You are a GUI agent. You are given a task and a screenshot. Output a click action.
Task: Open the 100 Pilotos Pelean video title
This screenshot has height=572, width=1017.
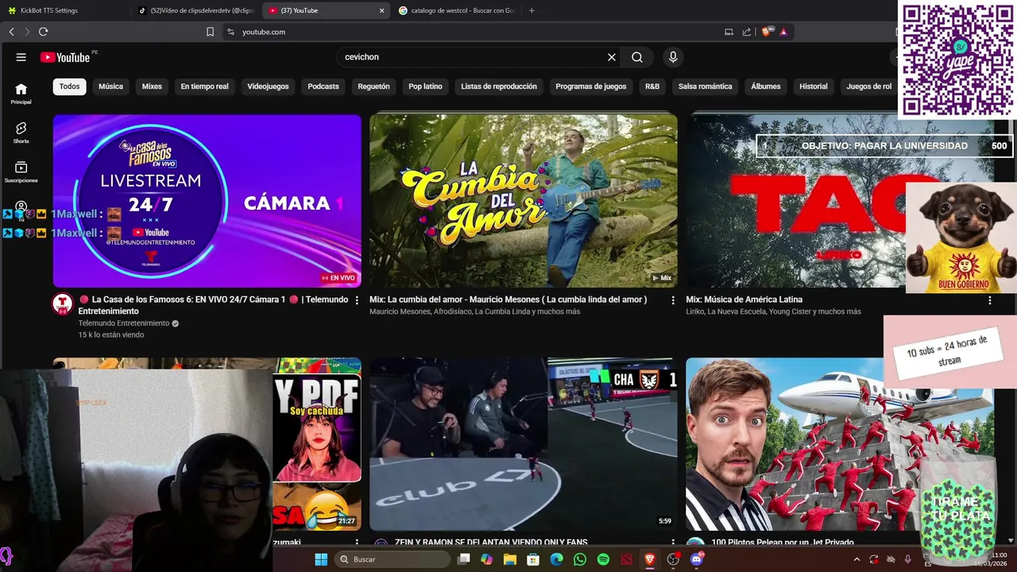783,543
